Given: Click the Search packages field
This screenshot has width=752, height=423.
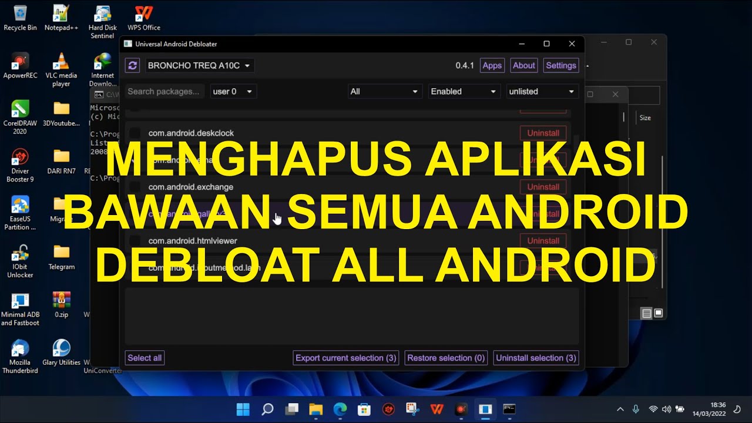Looking at the screenshot, I should pyautogui.click(x=165, y=92).
